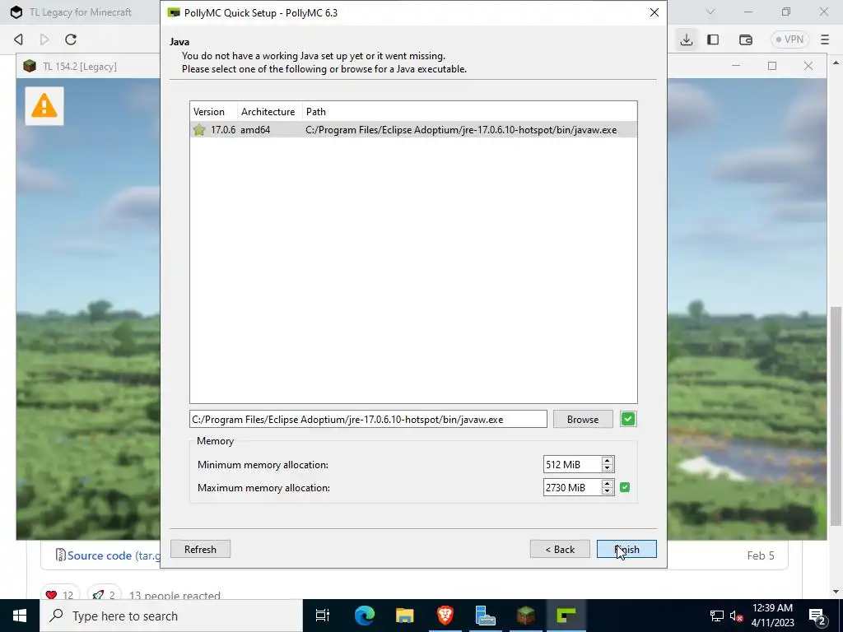The image size is (843, 632).
Task: Increase maximum memory allocation with up arrow
Action: pyautogui.click(x=607, y=484)
